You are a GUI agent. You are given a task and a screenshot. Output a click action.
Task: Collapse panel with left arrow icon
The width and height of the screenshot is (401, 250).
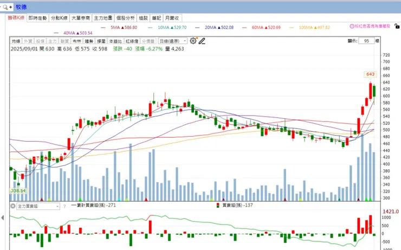click(3, 218)
